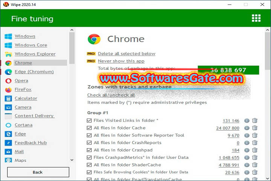Toggle All files in folder CrashReports checkbox

(x=89, y=143)
